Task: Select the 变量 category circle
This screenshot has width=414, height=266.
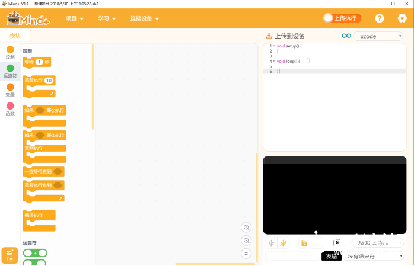Action: click(10, 87)
